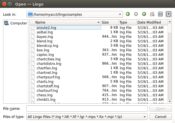Select Computer in the sidebar
The width and height of the screenshot is (175, 123).
[x=16, y=23]
